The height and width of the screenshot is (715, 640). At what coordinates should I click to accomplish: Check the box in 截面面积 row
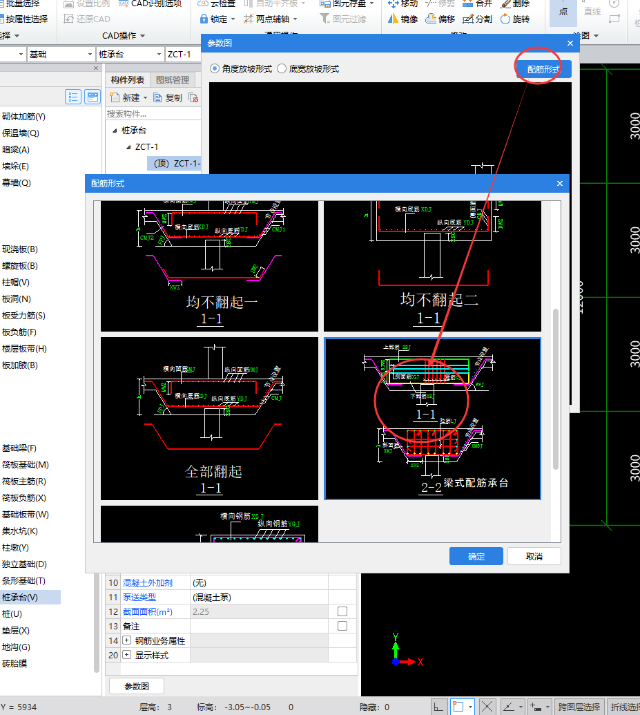click(x=342, y=611)
